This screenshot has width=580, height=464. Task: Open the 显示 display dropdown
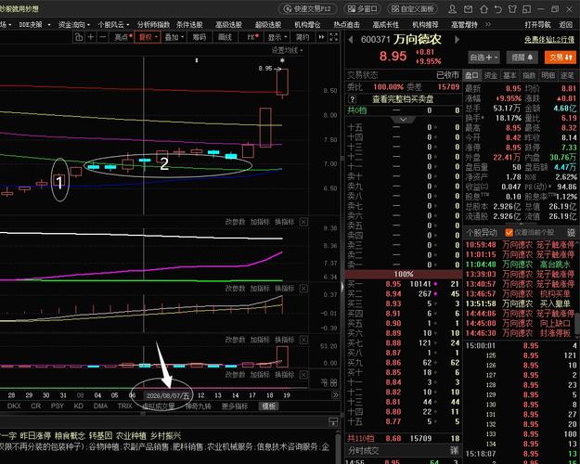coord(277,37)
